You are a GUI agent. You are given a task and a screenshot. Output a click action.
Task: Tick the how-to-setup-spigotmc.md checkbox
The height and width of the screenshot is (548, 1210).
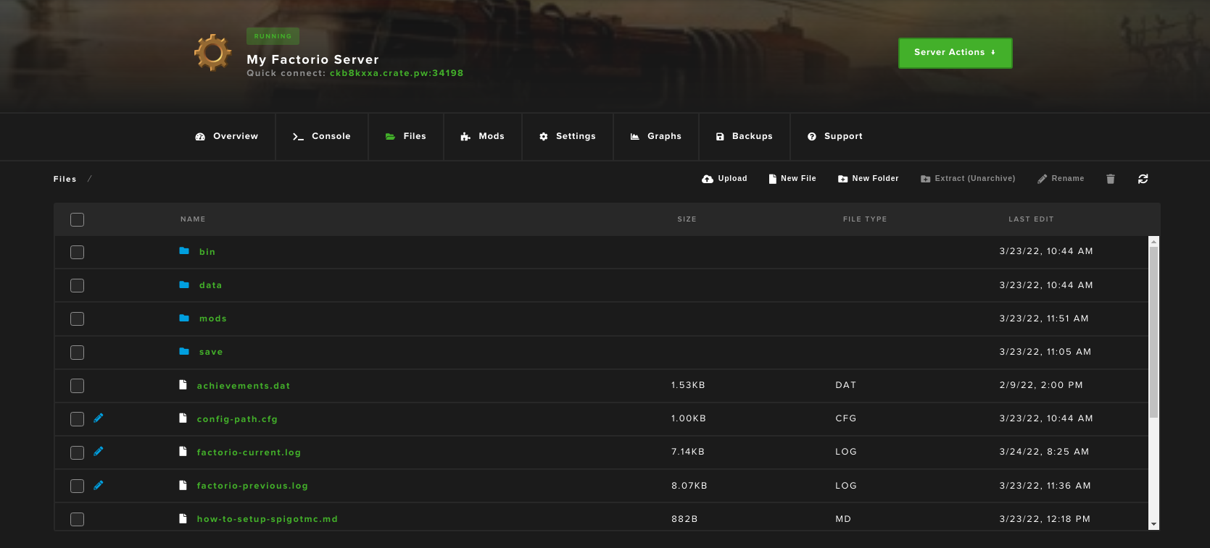pos(77,519)
